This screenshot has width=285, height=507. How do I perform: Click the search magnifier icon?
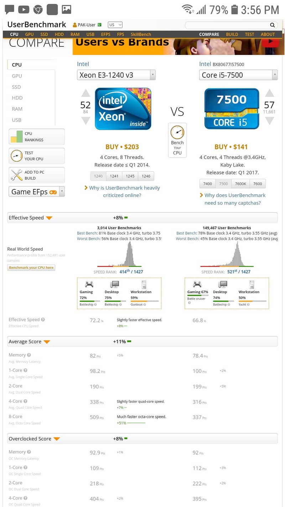click(x=273, y=25)
